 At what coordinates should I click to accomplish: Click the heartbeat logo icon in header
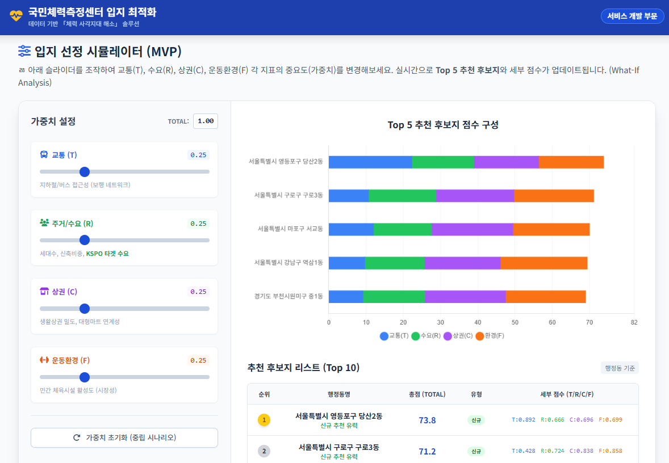coord(16,16)
